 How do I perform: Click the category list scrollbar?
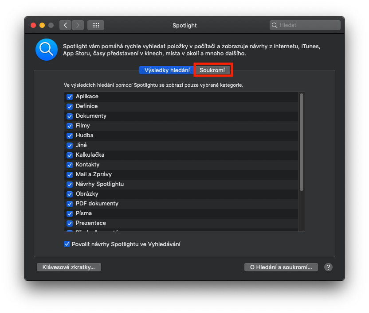(302, 143)
